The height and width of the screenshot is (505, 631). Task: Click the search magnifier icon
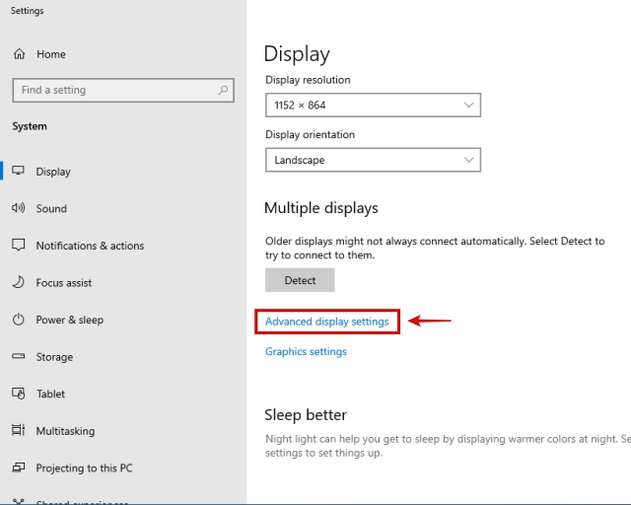coord(223,90)
